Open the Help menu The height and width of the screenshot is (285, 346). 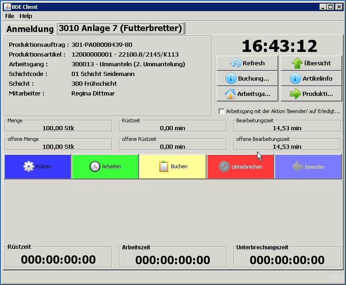coord(26,16)
